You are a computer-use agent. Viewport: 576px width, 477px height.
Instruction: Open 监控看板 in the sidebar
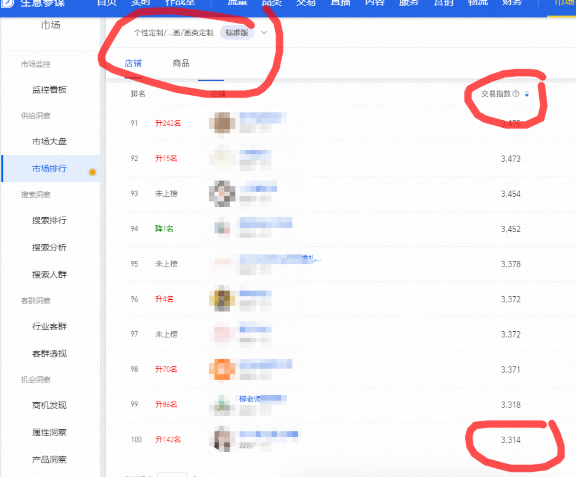click(x=49, y=90)
